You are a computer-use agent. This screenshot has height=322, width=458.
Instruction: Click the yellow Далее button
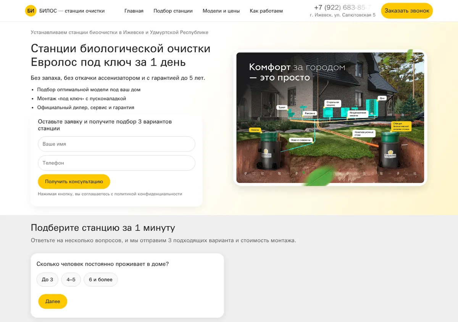pos(53,301)
